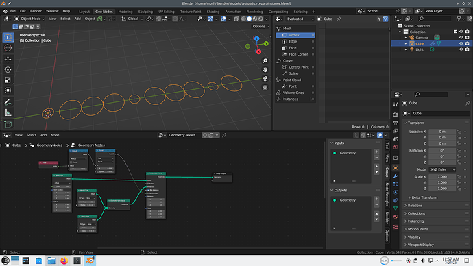Activate the Transform tool
This screenshot has width=473, height=266.
pos(8,90)
